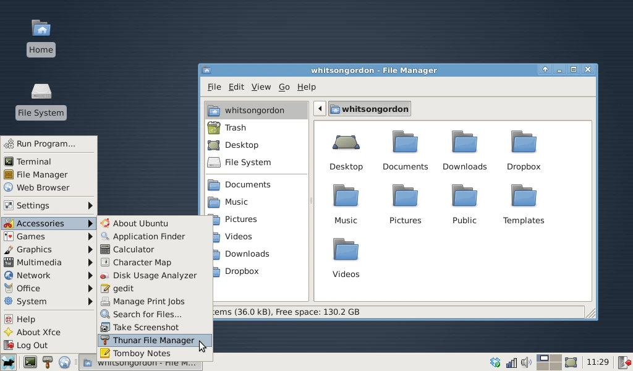Expand the Games submenu
The image size is (633, 371).
coord(49,236)
